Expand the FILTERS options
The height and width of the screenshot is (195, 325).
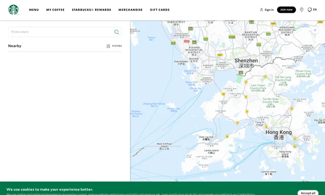pos(117,46)
